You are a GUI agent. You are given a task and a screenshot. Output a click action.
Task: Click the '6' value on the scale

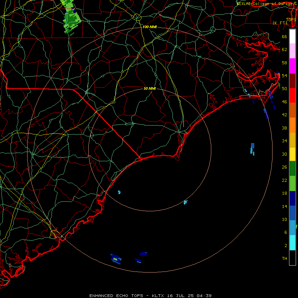pos(285,232)
